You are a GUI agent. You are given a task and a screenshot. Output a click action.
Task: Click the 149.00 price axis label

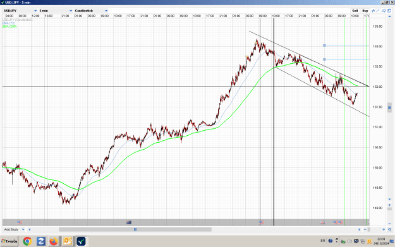pyautogui.click(x=377, y=208)
